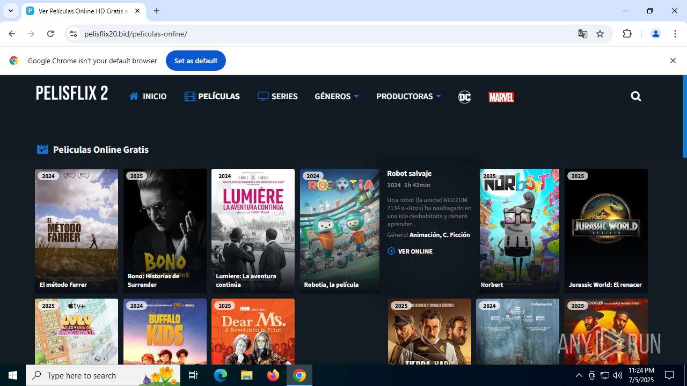687x386 pixels.
Task: Go to the INICIO home menu item
Action: pos(148,96)
